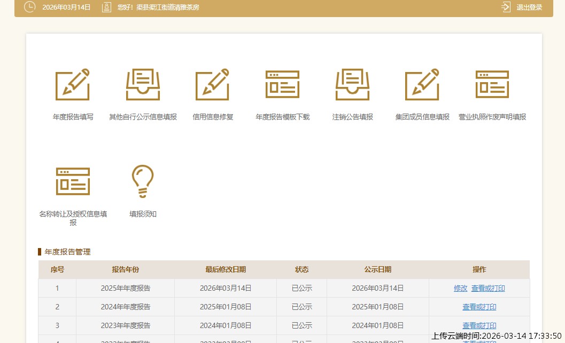Select 其他自行公示信息填报 icon
Image resolution: width=565 pixels, height=343 pixels.
point(143,84)
